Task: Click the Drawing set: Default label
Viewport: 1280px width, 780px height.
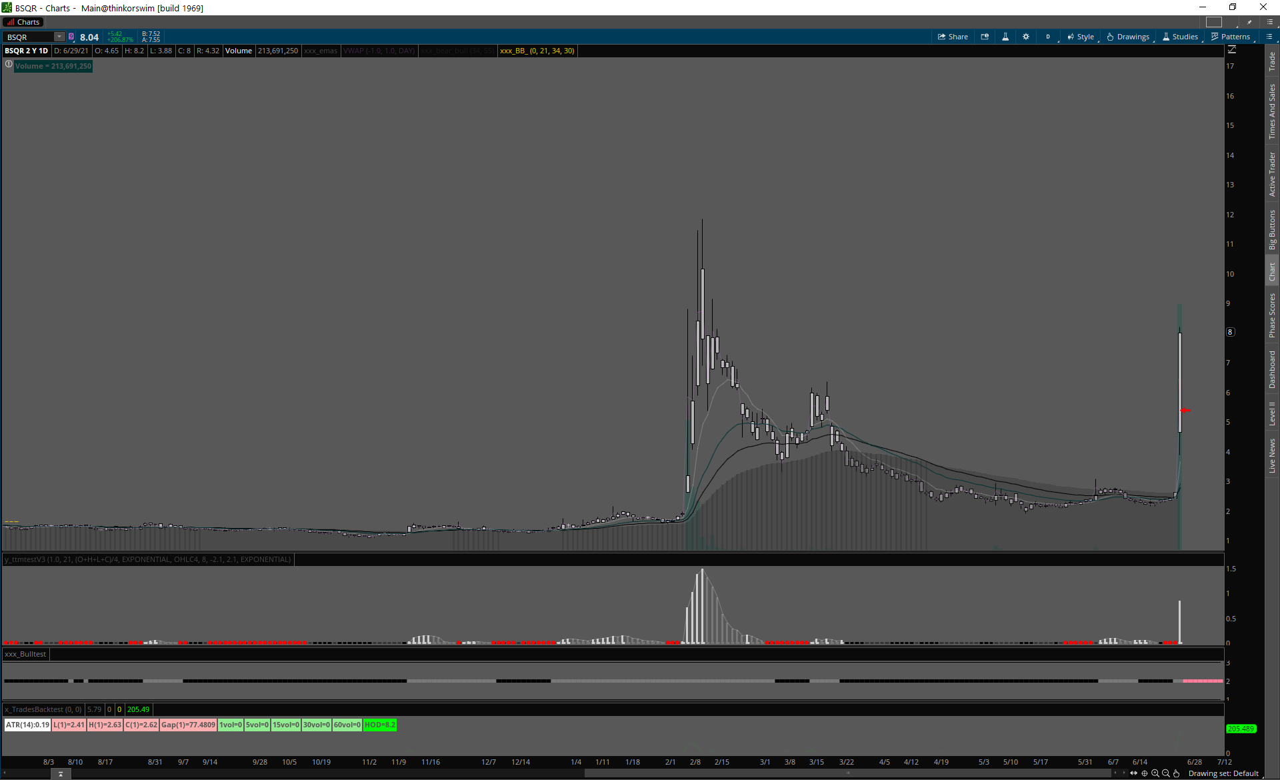Action: click(1223, 773)
